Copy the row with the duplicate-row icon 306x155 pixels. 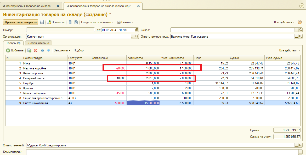[x=29, y=50]
